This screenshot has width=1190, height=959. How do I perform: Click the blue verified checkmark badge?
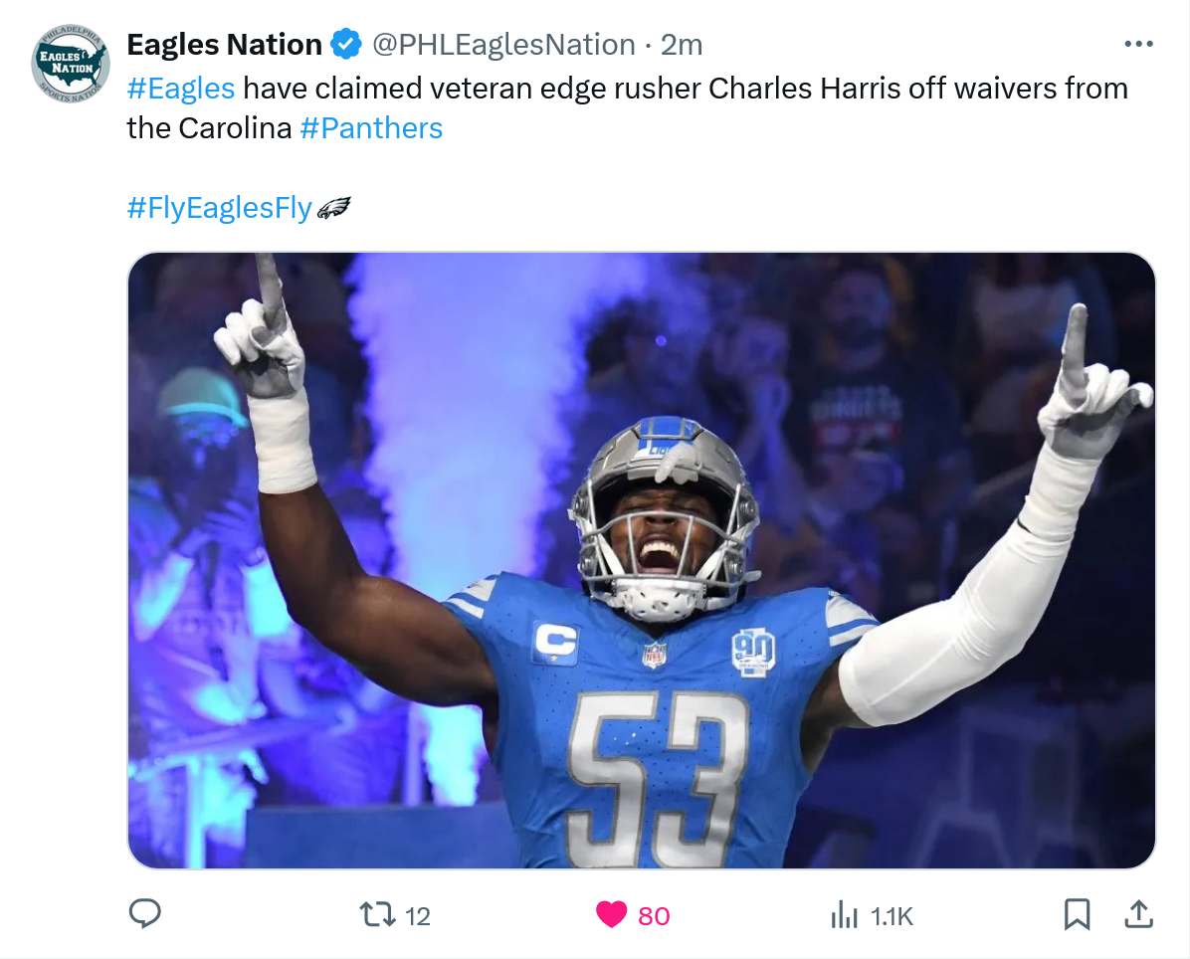pos(346,44)
